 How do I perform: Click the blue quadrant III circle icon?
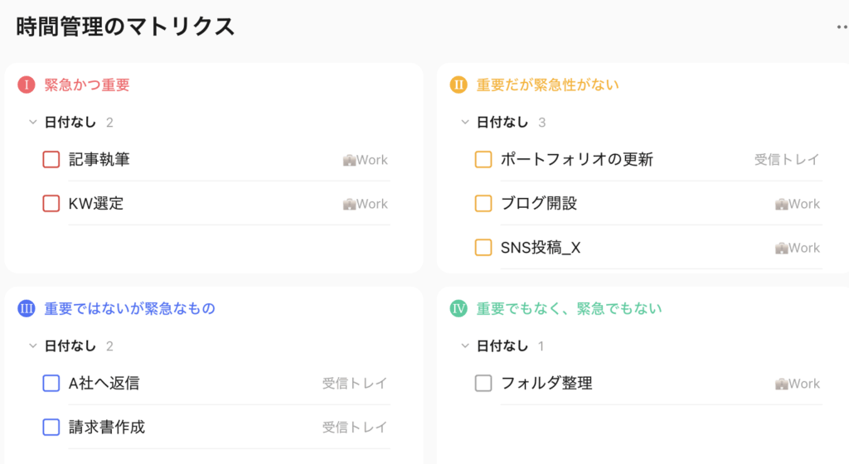pyautogui.click(x=27, y=308)
